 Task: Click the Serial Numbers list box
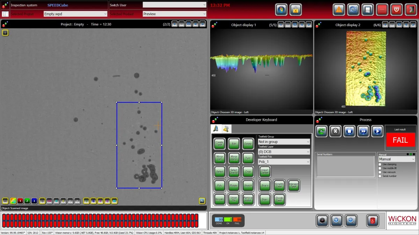345,166
